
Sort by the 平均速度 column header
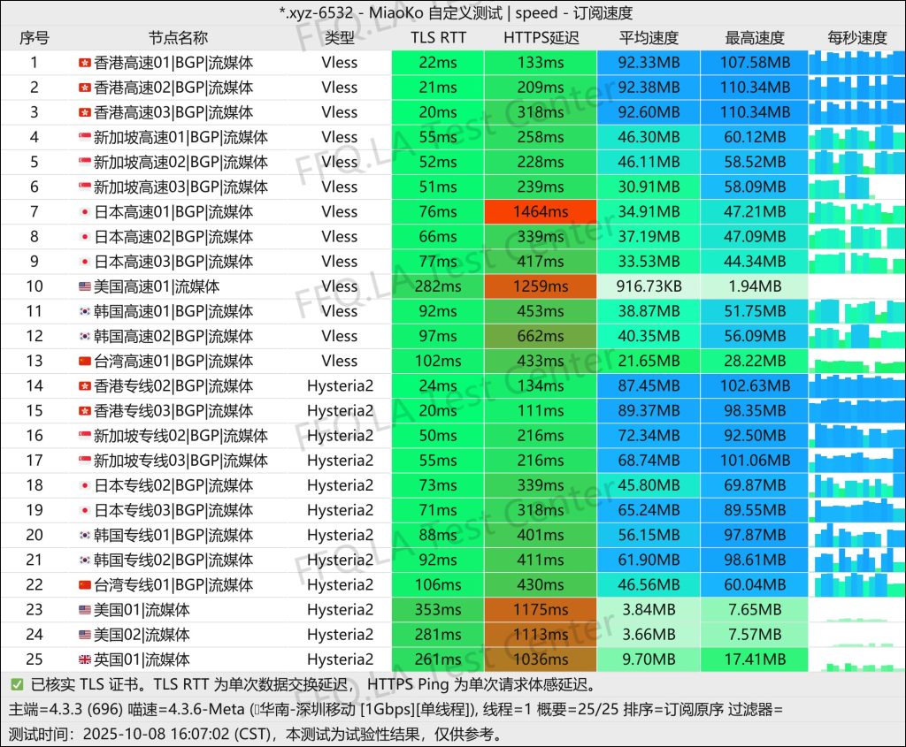click(x=649, y=38)
